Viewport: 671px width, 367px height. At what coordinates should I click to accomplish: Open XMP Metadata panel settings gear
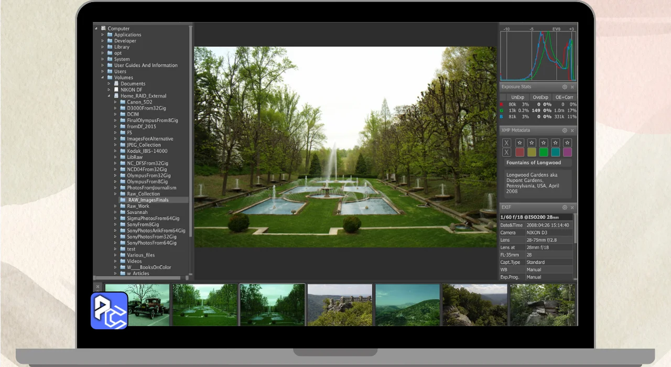coord(565,131)
